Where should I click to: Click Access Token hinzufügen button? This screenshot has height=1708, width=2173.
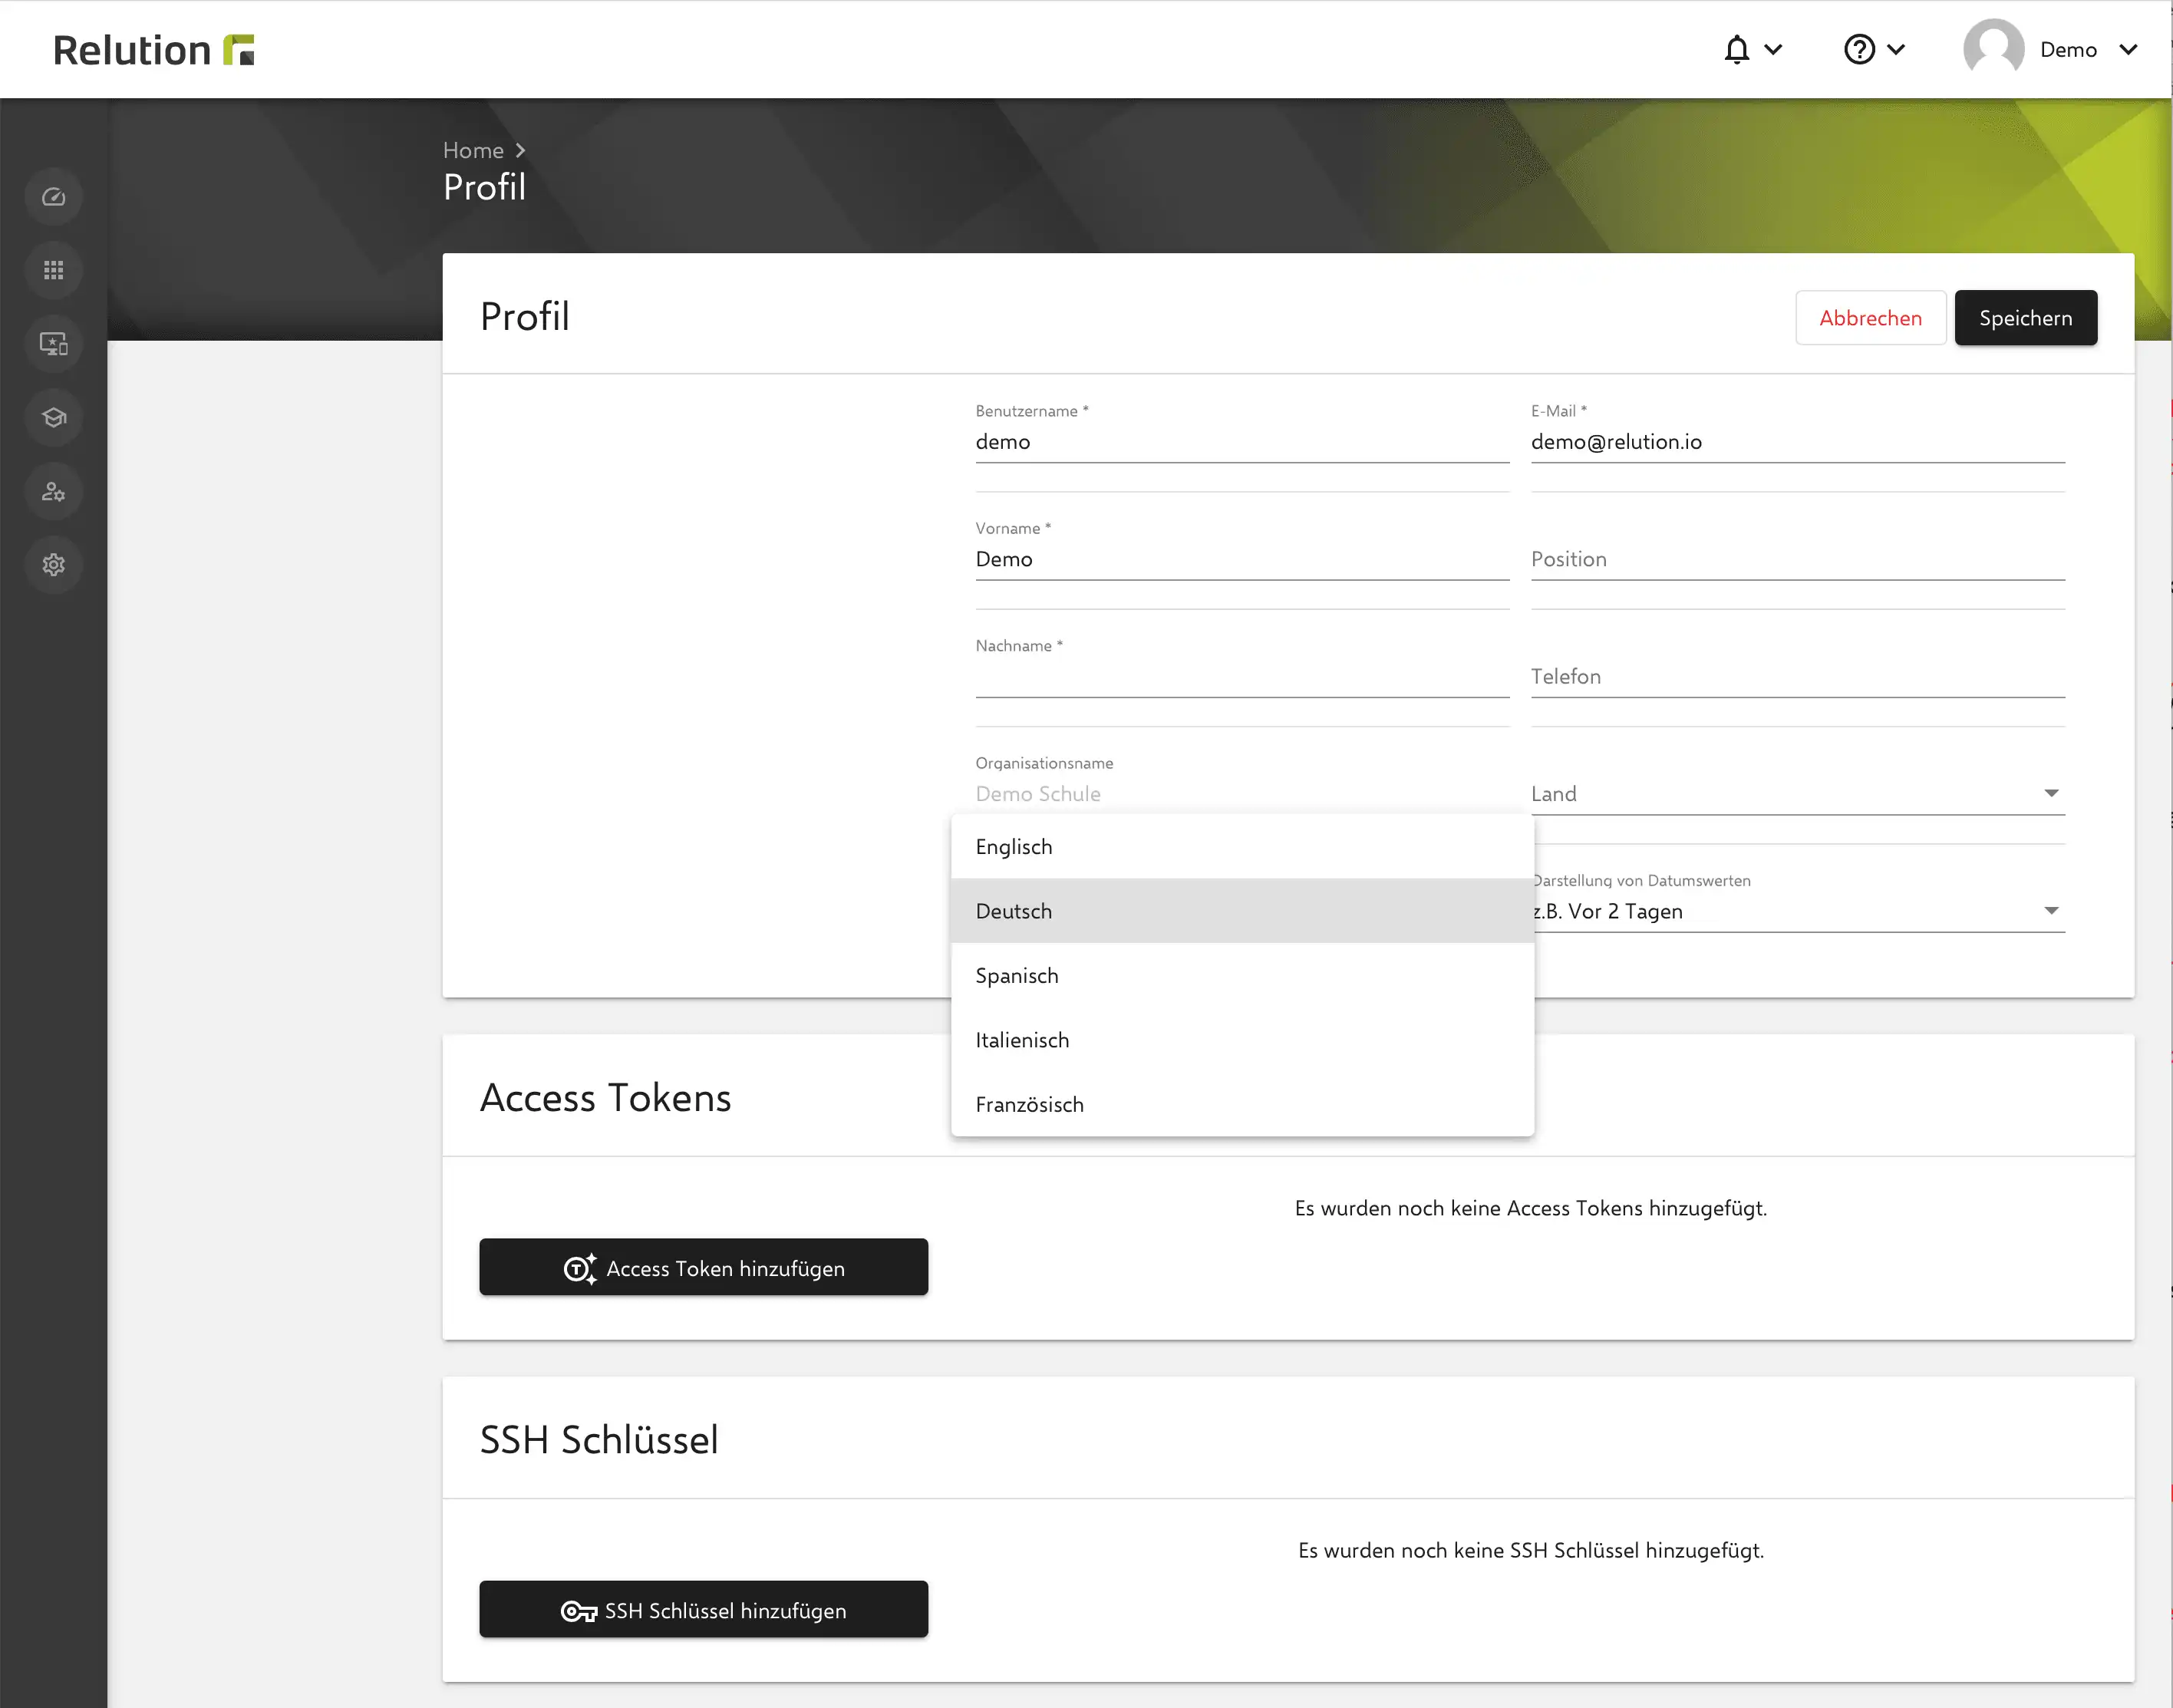[x=703, y=1267]
